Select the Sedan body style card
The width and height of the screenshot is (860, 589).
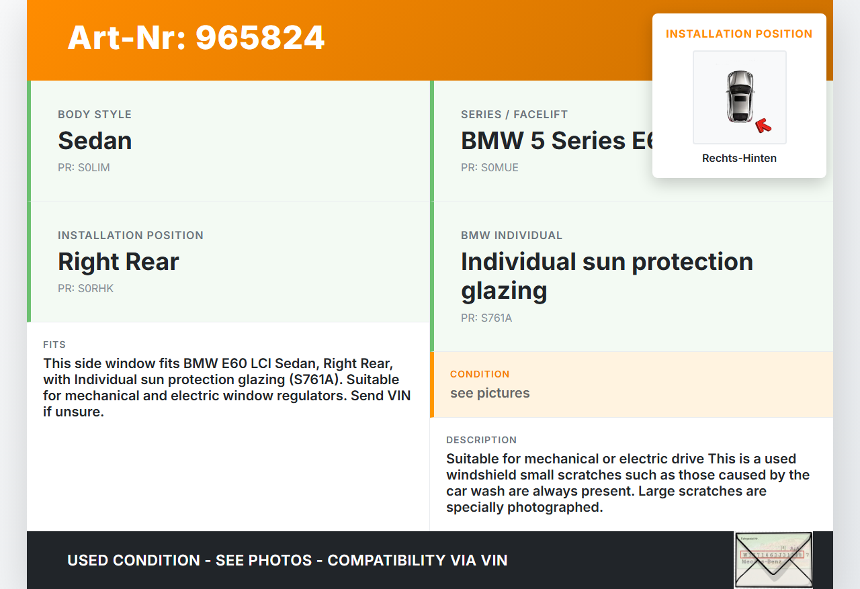[x=228, y=141]
